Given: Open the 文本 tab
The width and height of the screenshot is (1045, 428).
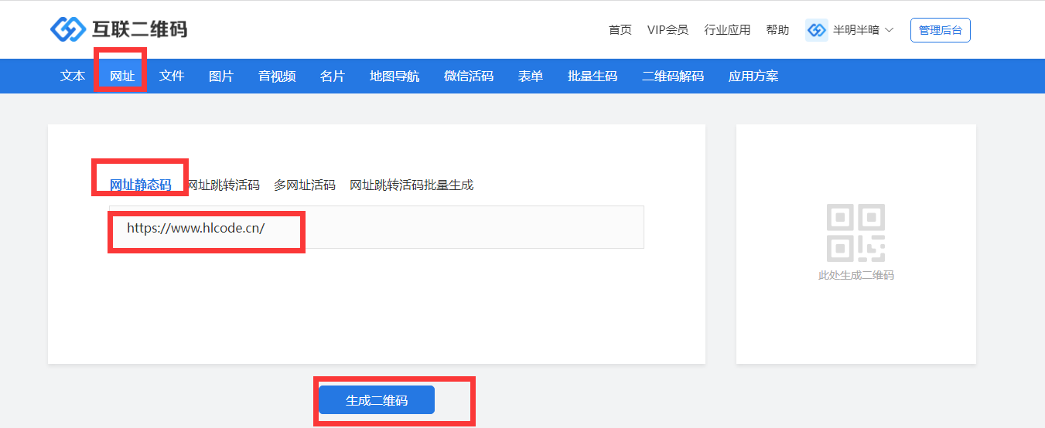Looking at the screenshot, I should 73,76.
